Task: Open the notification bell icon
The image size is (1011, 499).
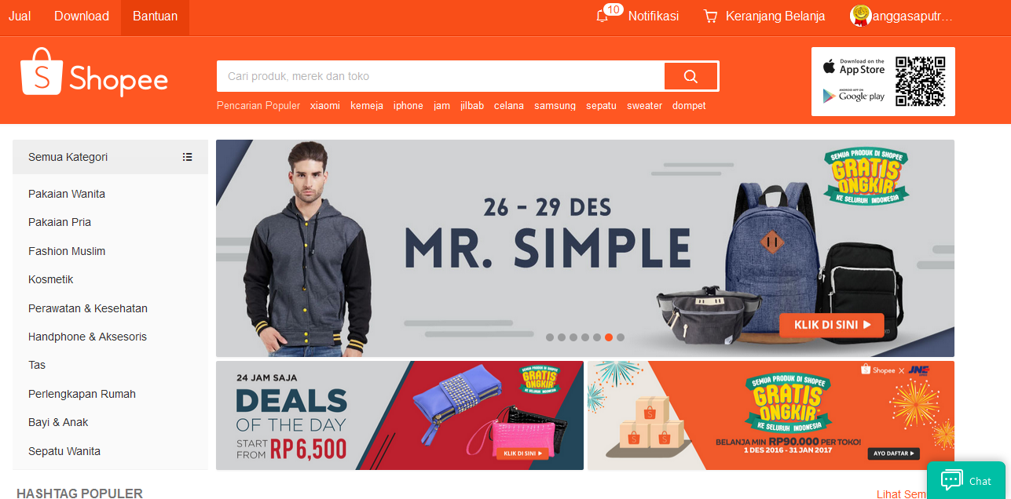Action: 603,16
